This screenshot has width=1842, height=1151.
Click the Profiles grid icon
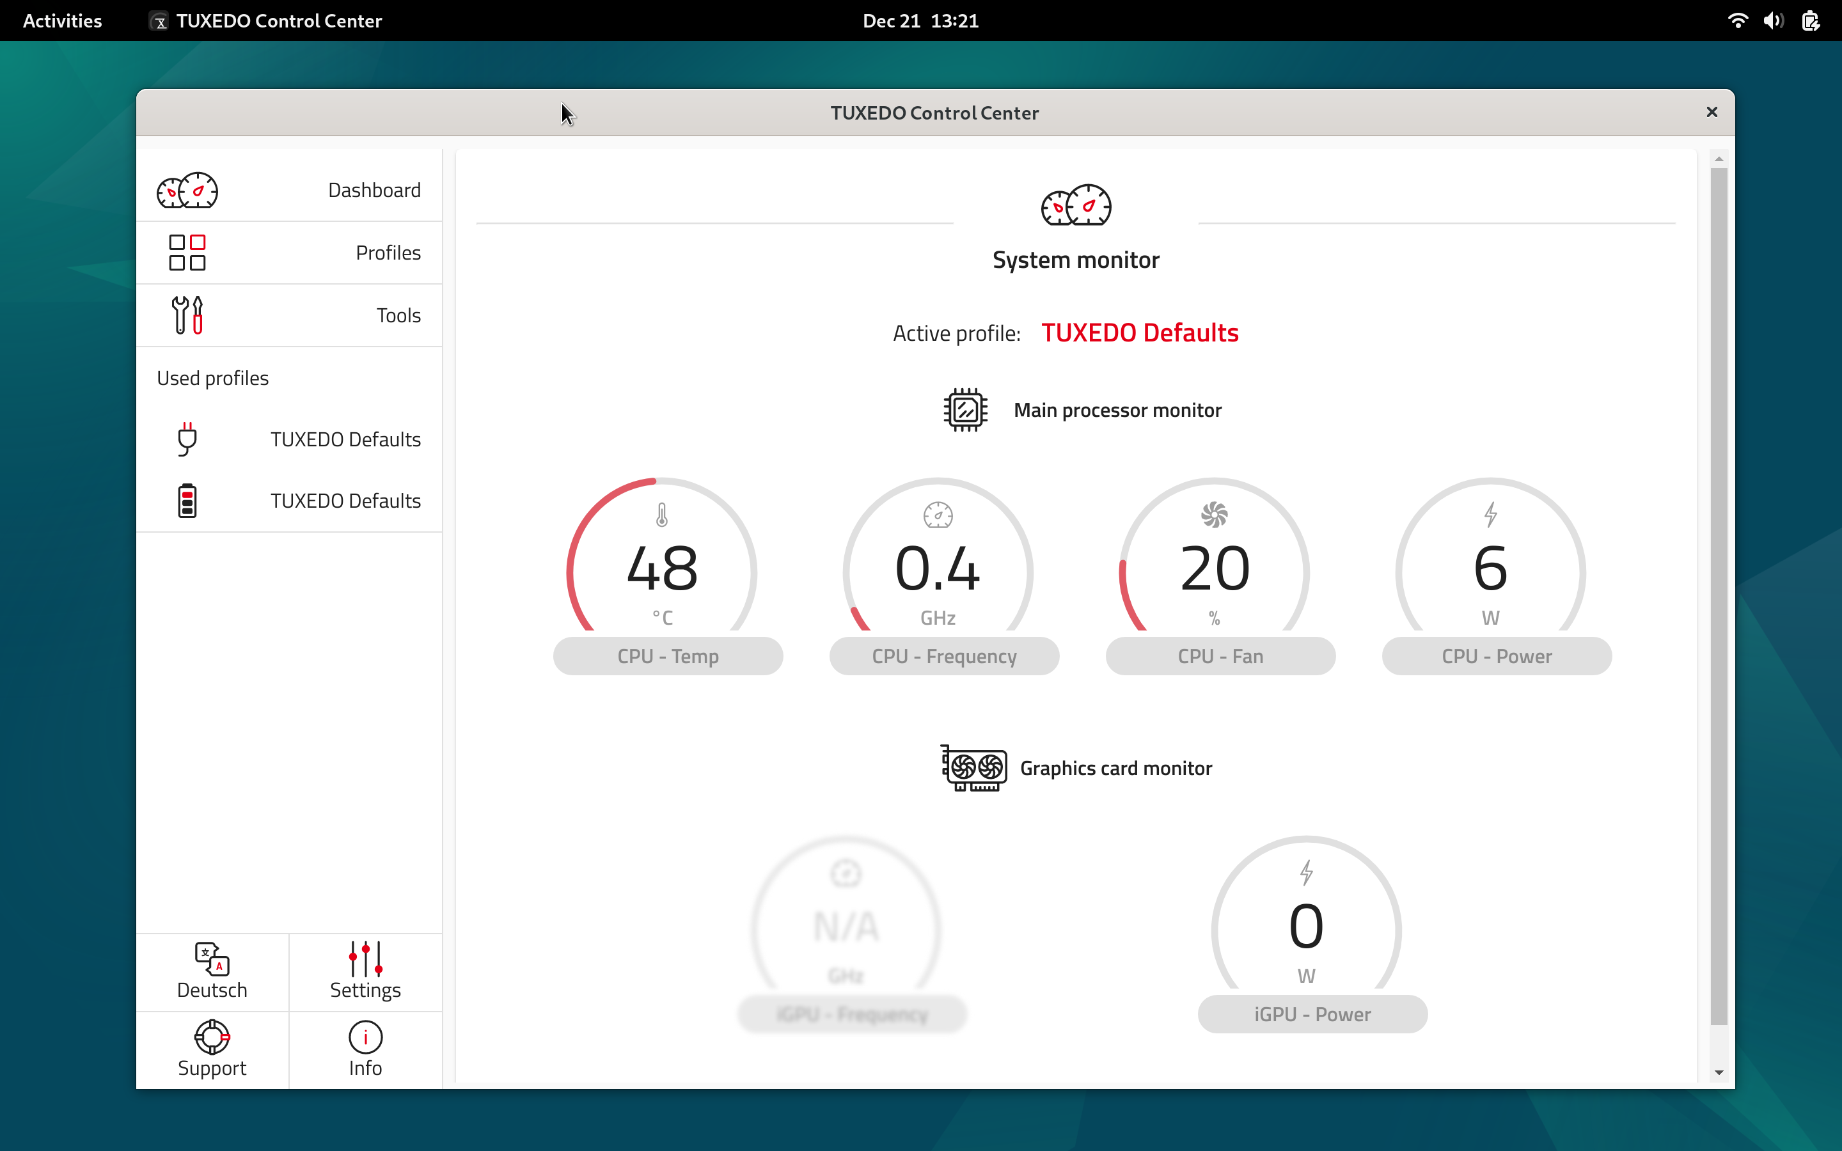coord(187,253)
